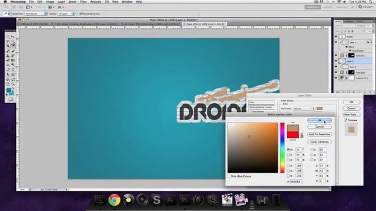Select the H hue radio button
This screenshot has width=376, height=211.
click(288, 149)
